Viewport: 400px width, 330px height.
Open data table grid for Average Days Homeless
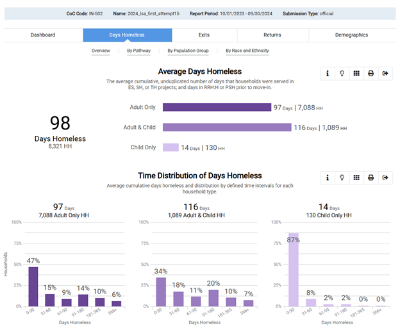click(356, 73)
